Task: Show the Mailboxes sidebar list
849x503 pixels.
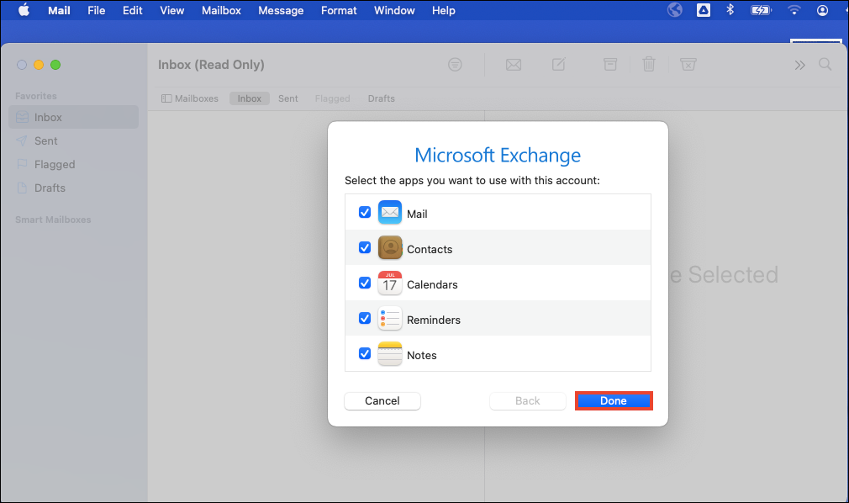Action: pyautogui.click(x=190, y=98)
